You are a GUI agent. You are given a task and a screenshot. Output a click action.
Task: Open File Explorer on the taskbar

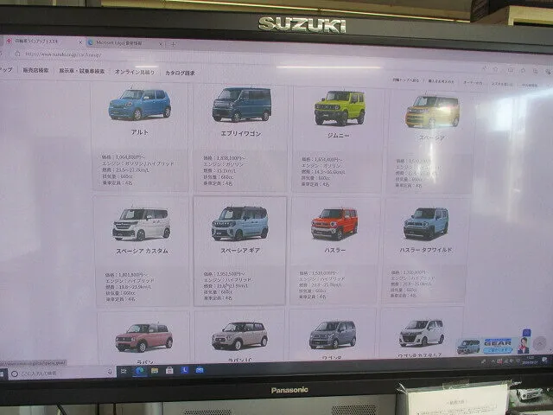pyautogui.click(x=155, y=371)
